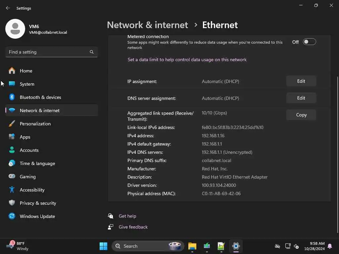Click the Windows Update icon
The image size is (339, 254).
click(12, 216)
